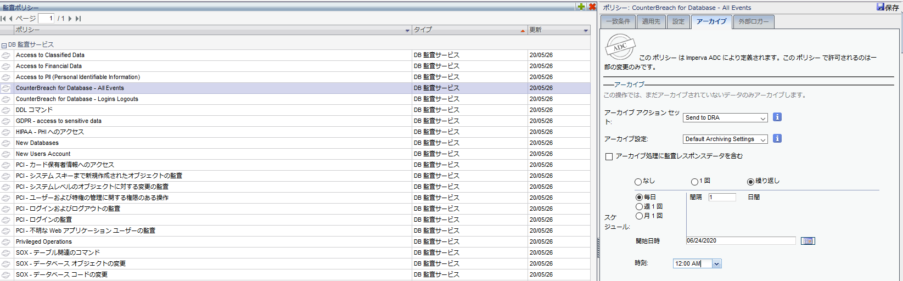Select PCI - ログインおよびログアウトの監査 policy
This screenshot has height=281, width=903.
pyautogui.click(x=295, y=209)
